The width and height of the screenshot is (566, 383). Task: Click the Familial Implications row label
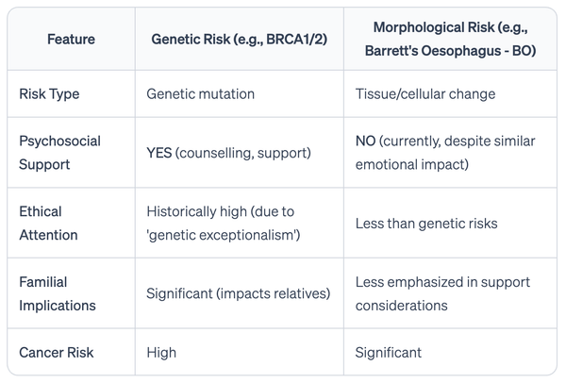57,293
